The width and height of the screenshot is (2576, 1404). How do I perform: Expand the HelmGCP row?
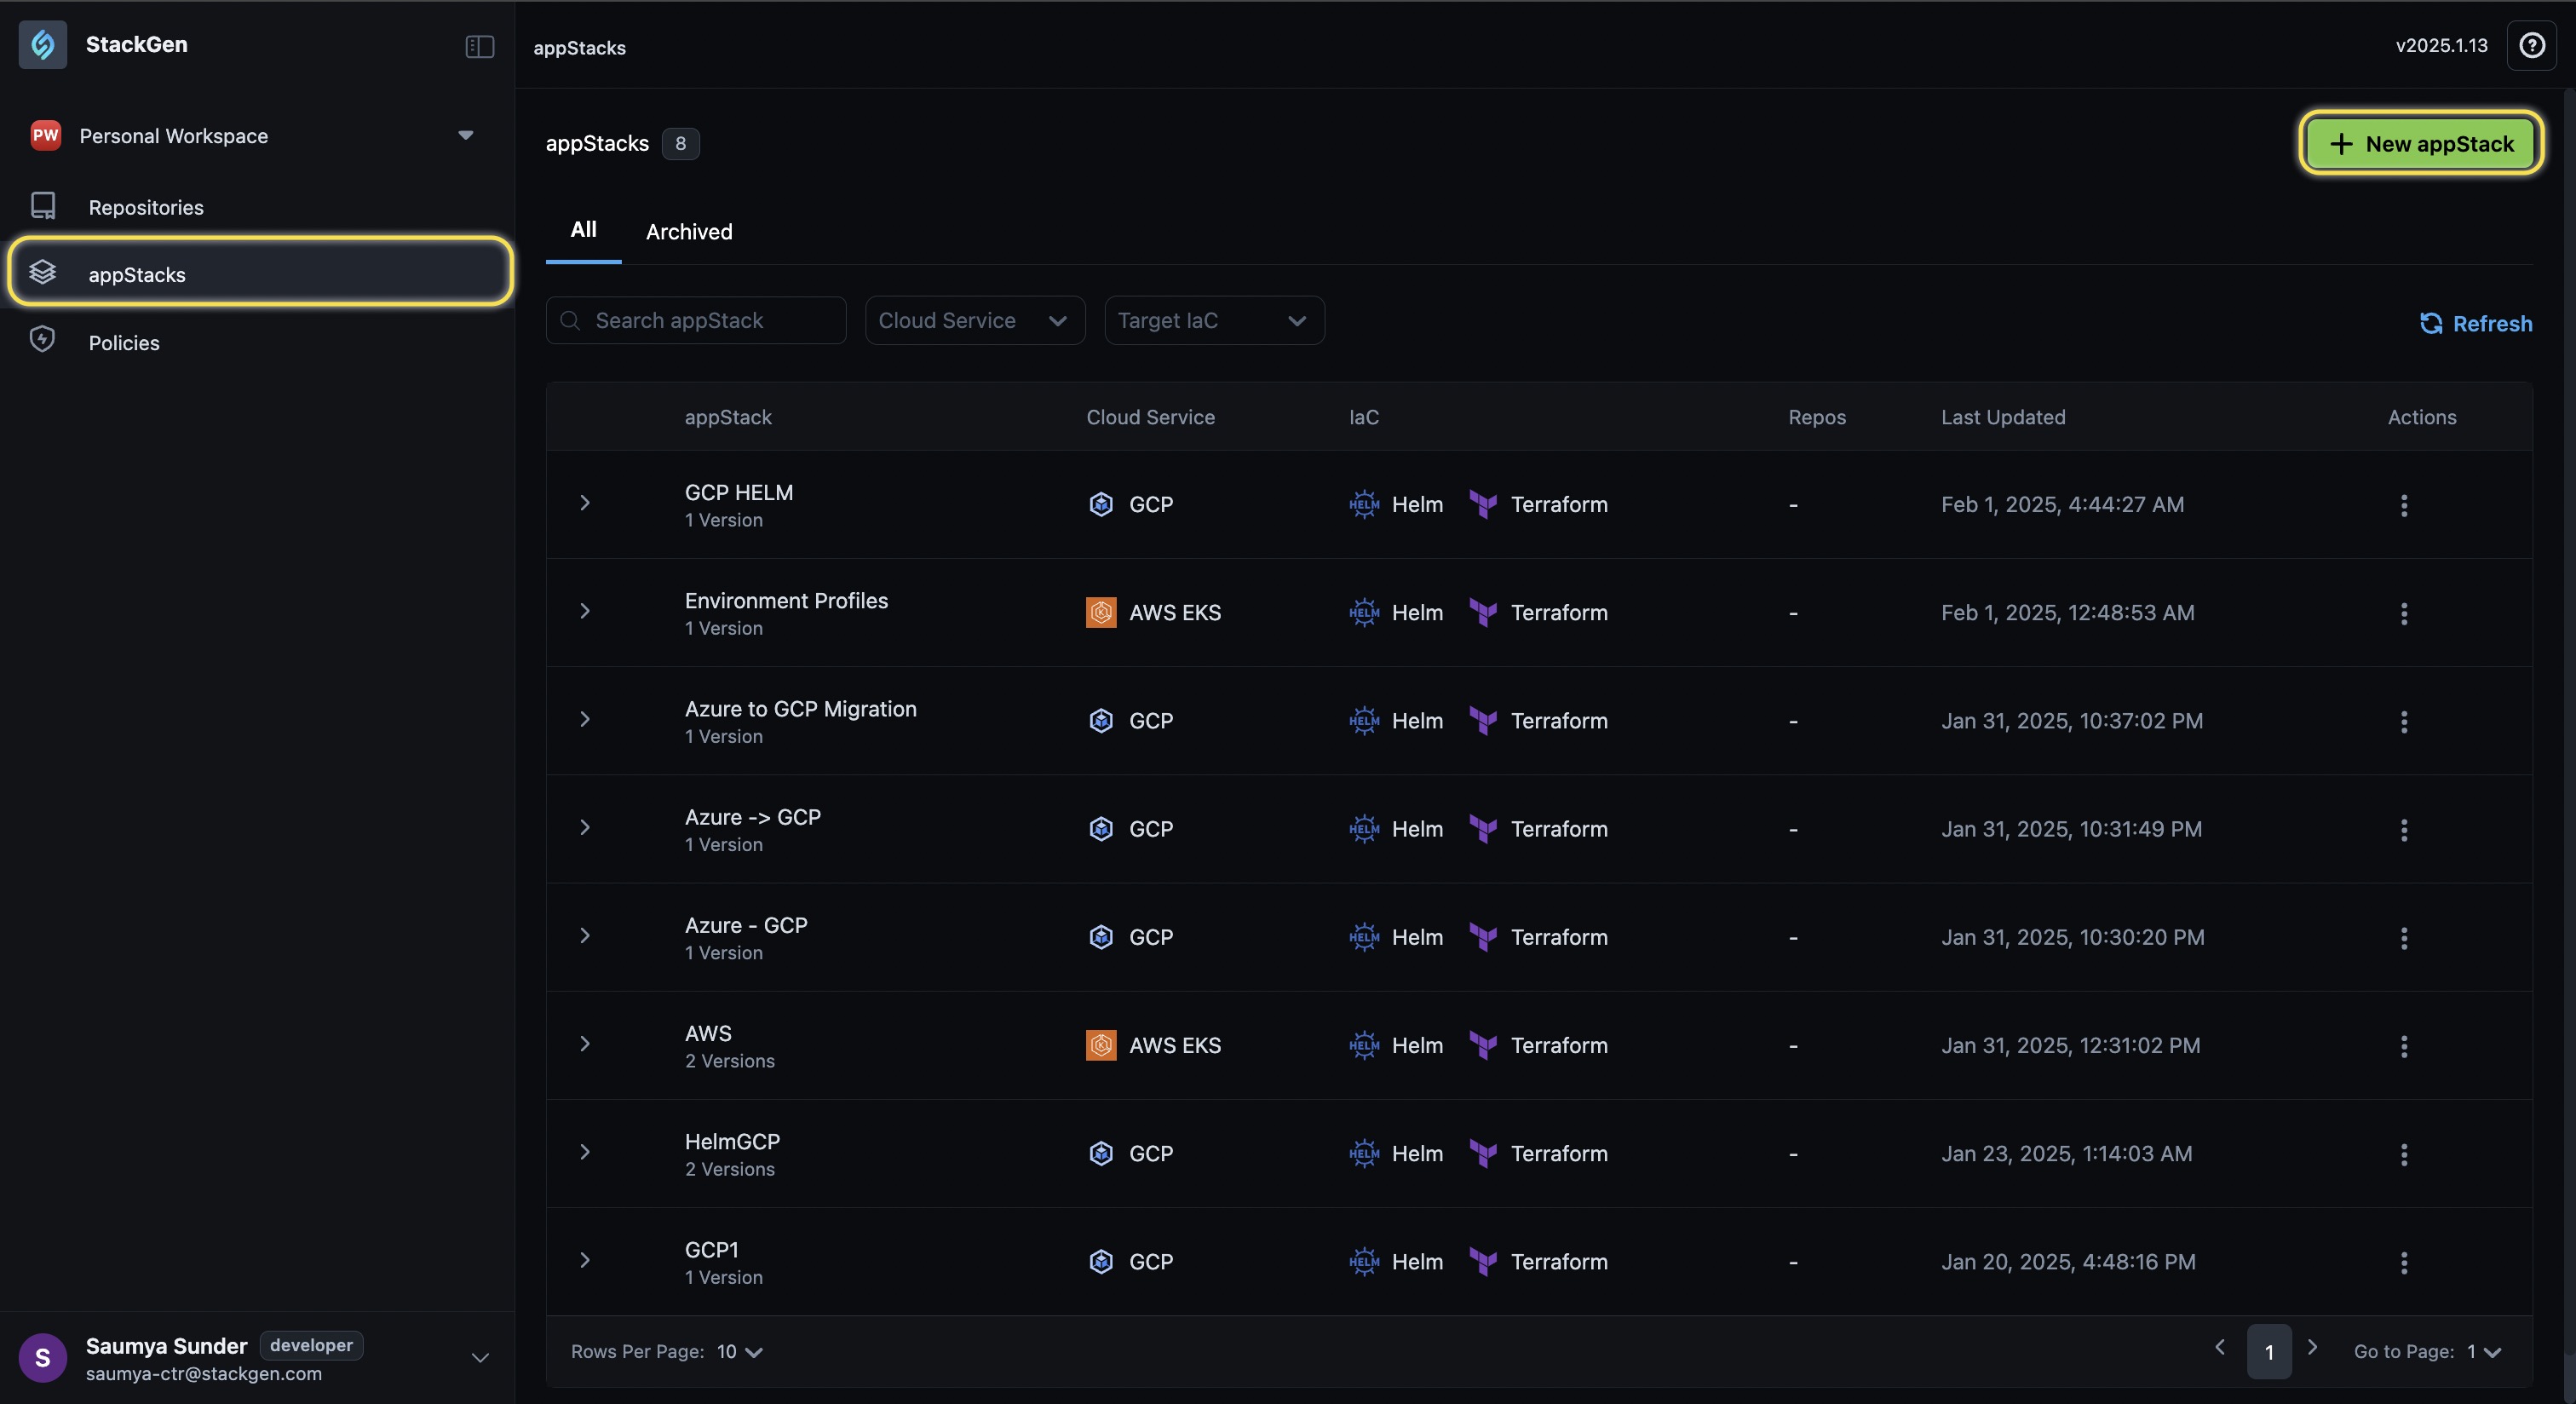click(x=585, y=1152)
